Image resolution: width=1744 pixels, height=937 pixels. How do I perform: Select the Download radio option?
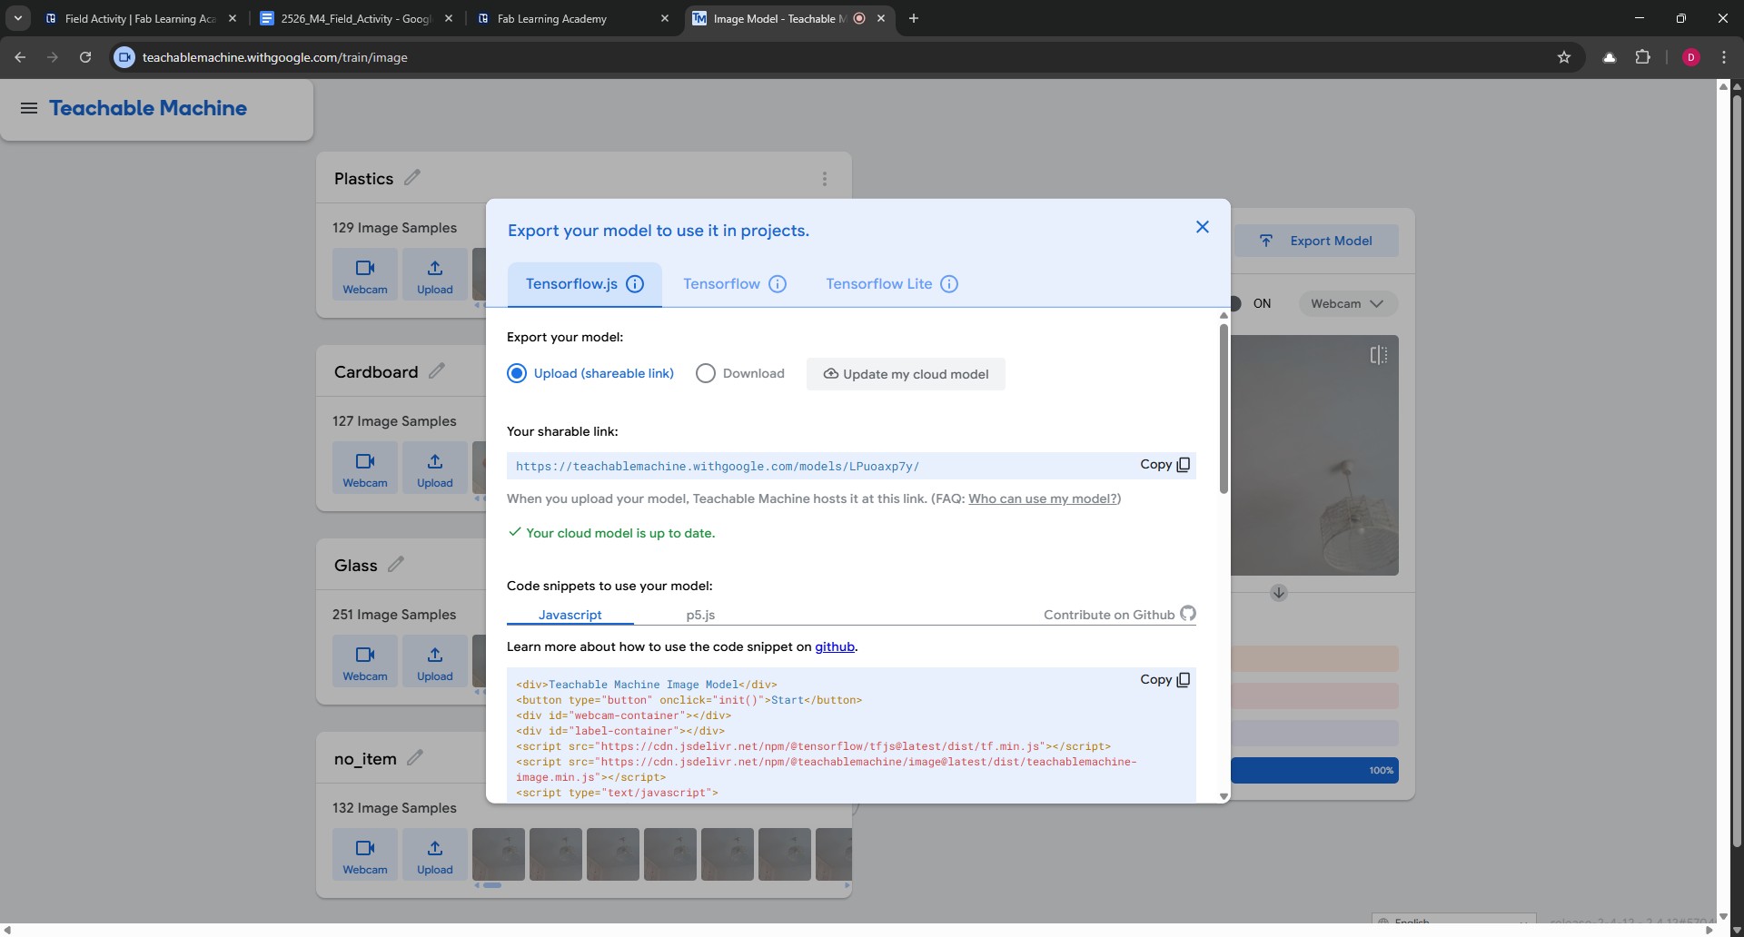pyautogui.click(x=706, y=373)
